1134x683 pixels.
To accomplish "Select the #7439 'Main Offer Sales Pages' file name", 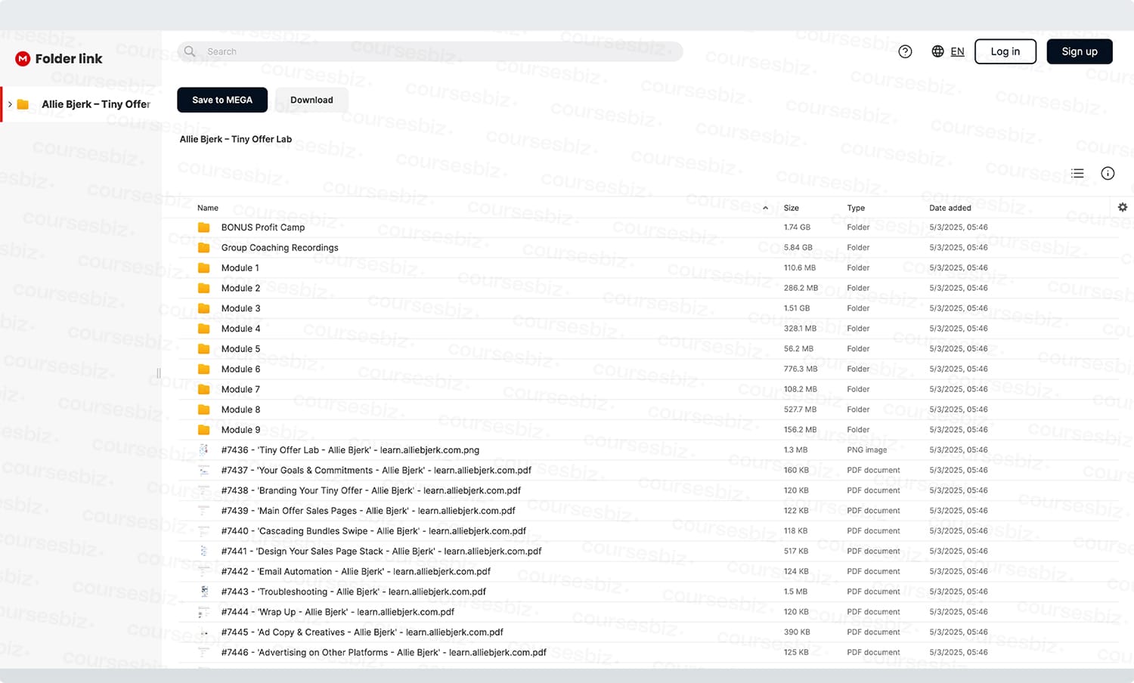I will 368,511.
